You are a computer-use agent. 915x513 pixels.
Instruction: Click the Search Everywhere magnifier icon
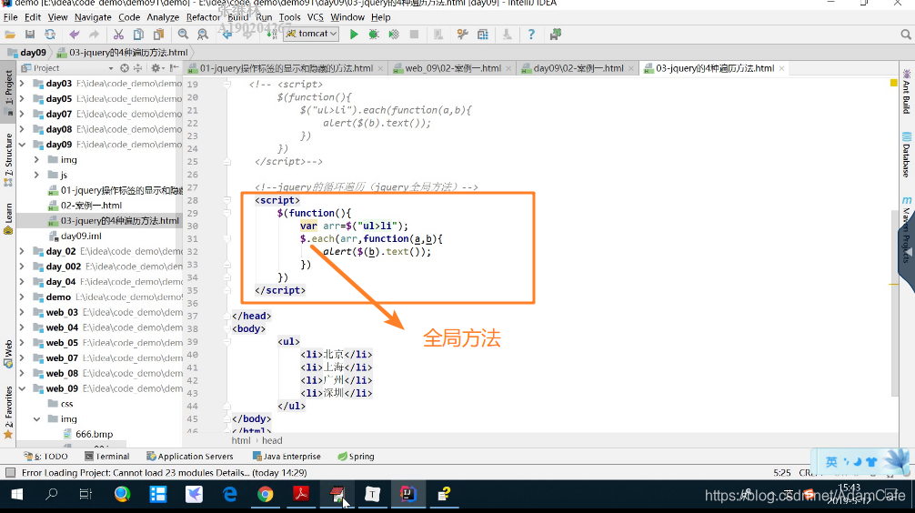click(906, 35)
